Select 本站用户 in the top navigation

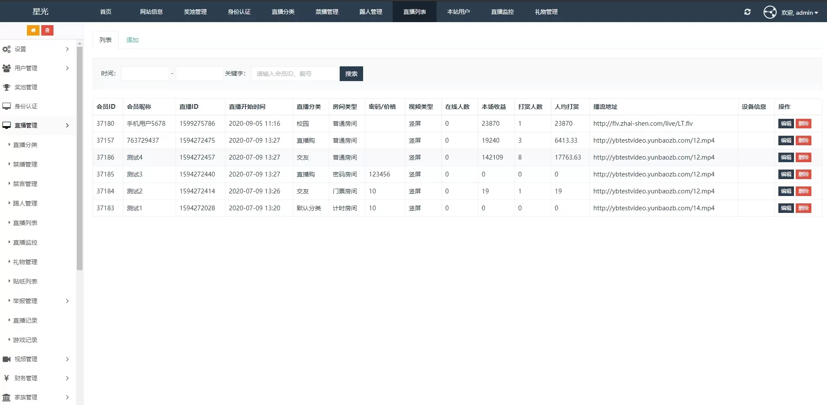point(458,12)
